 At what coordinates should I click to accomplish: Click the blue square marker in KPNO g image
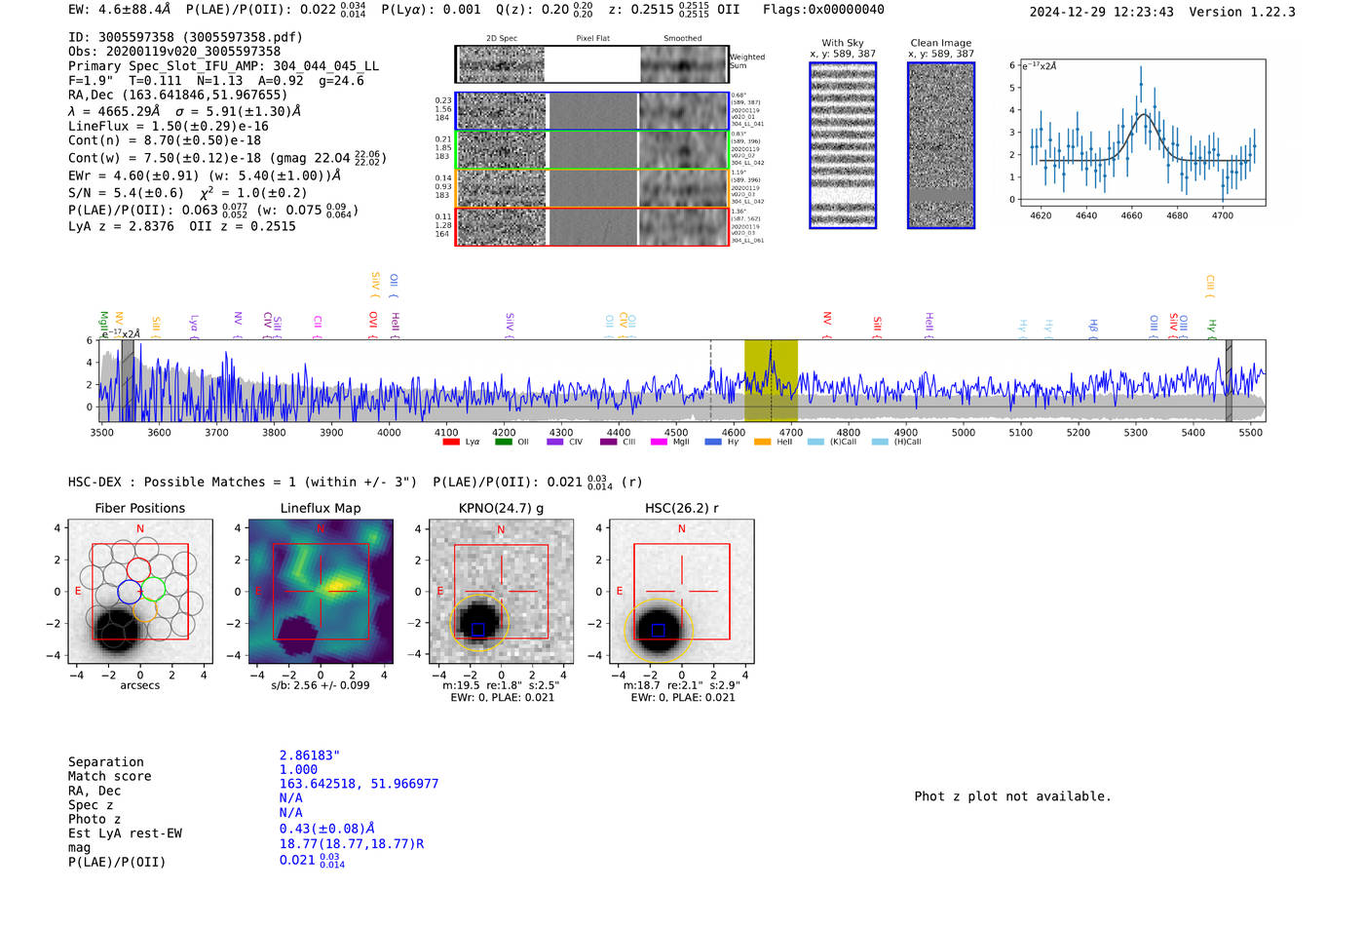[x=477, y=630]
